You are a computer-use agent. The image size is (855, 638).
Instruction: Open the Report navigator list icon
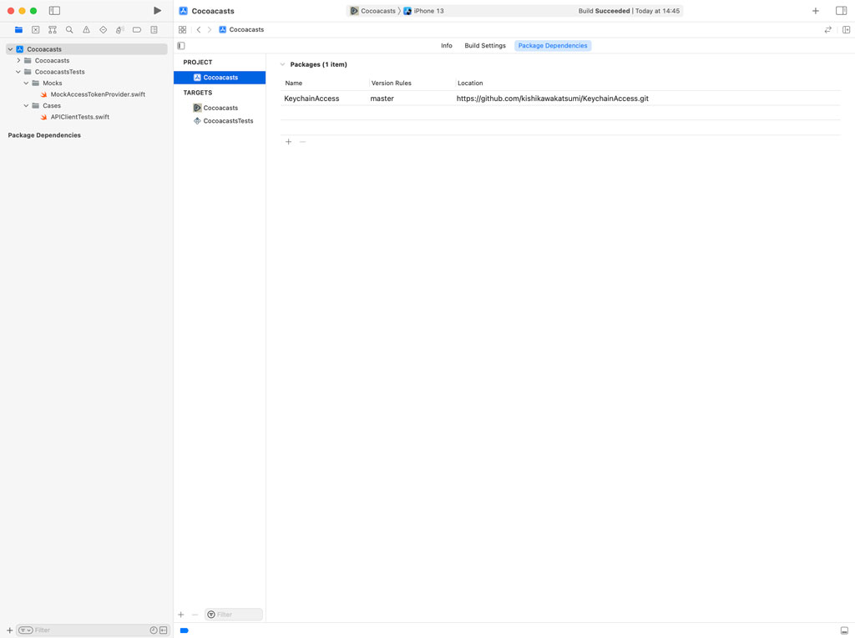tap(153, 29)
